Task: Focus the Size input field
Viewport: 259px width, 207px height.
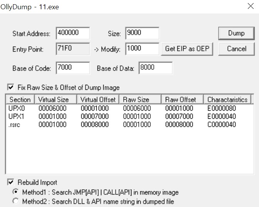Action: (x=142, y=33)
